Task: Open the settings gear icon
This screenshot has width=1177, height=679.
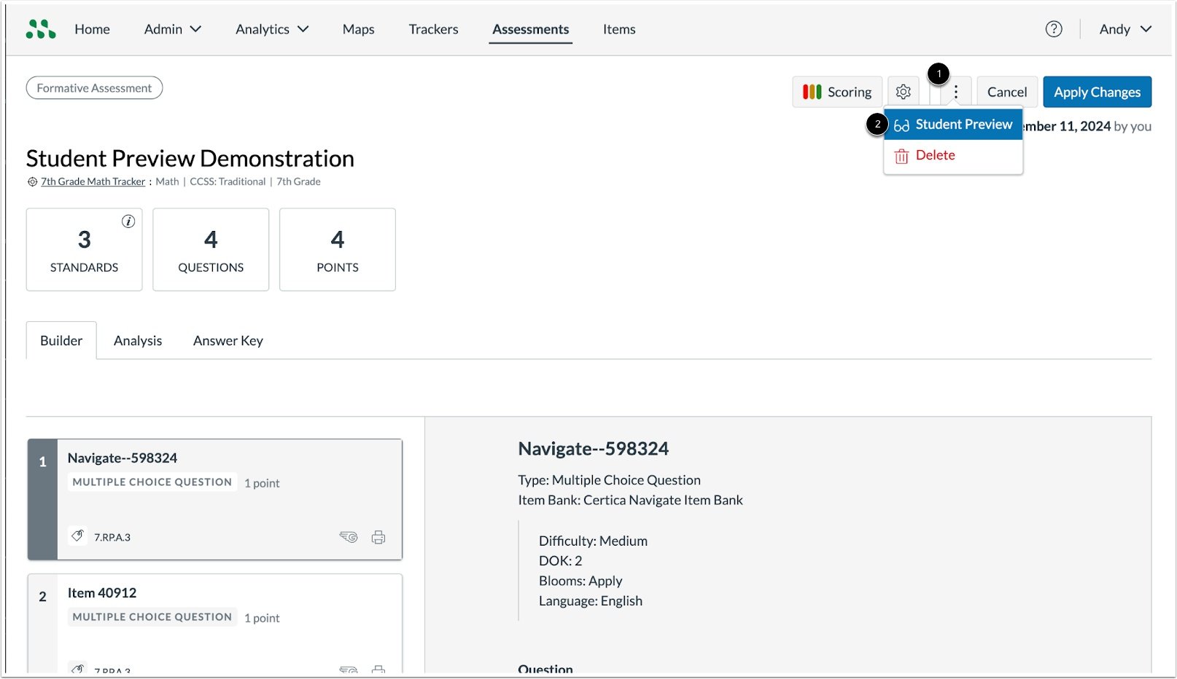Action: click(x=904, y=91)
